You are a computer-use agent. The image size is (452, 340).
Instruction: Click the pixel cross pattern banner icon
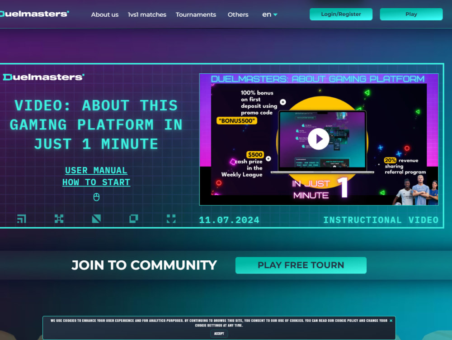coord(59,219)
